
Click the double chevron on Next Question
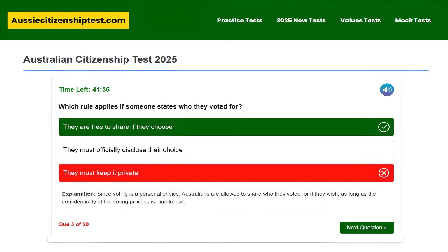pyautogui.click(x=385, y=227)
